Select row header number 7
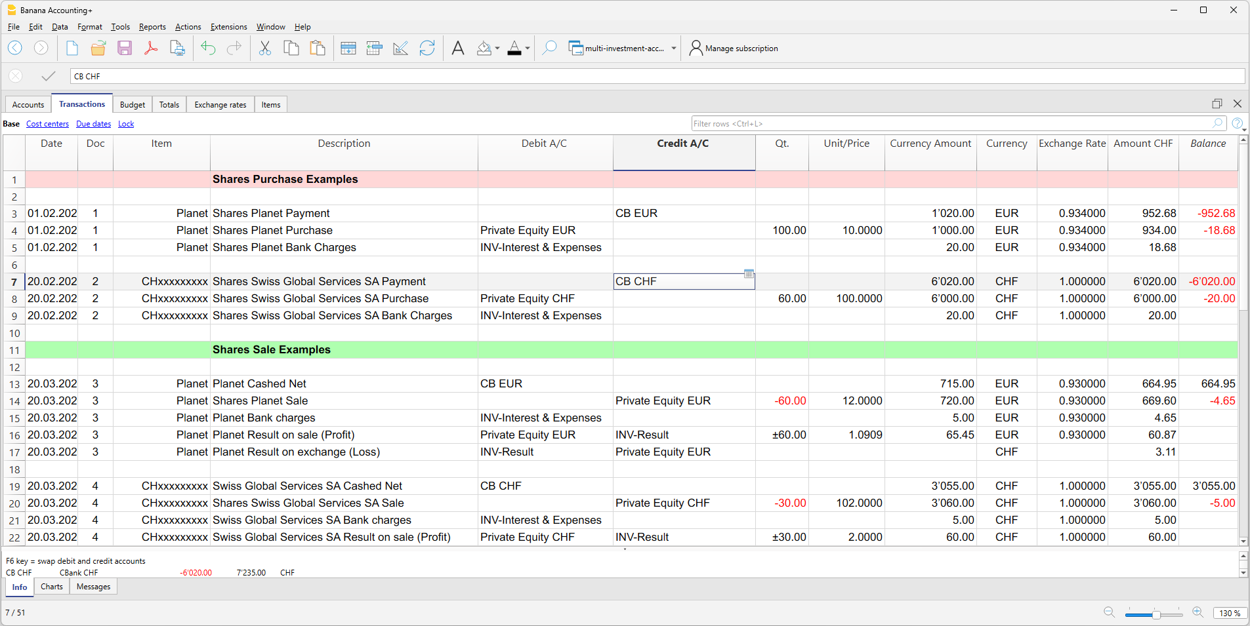Viewport: 1250px width, 626px height. pyautogui.click(x=14, y=282)
